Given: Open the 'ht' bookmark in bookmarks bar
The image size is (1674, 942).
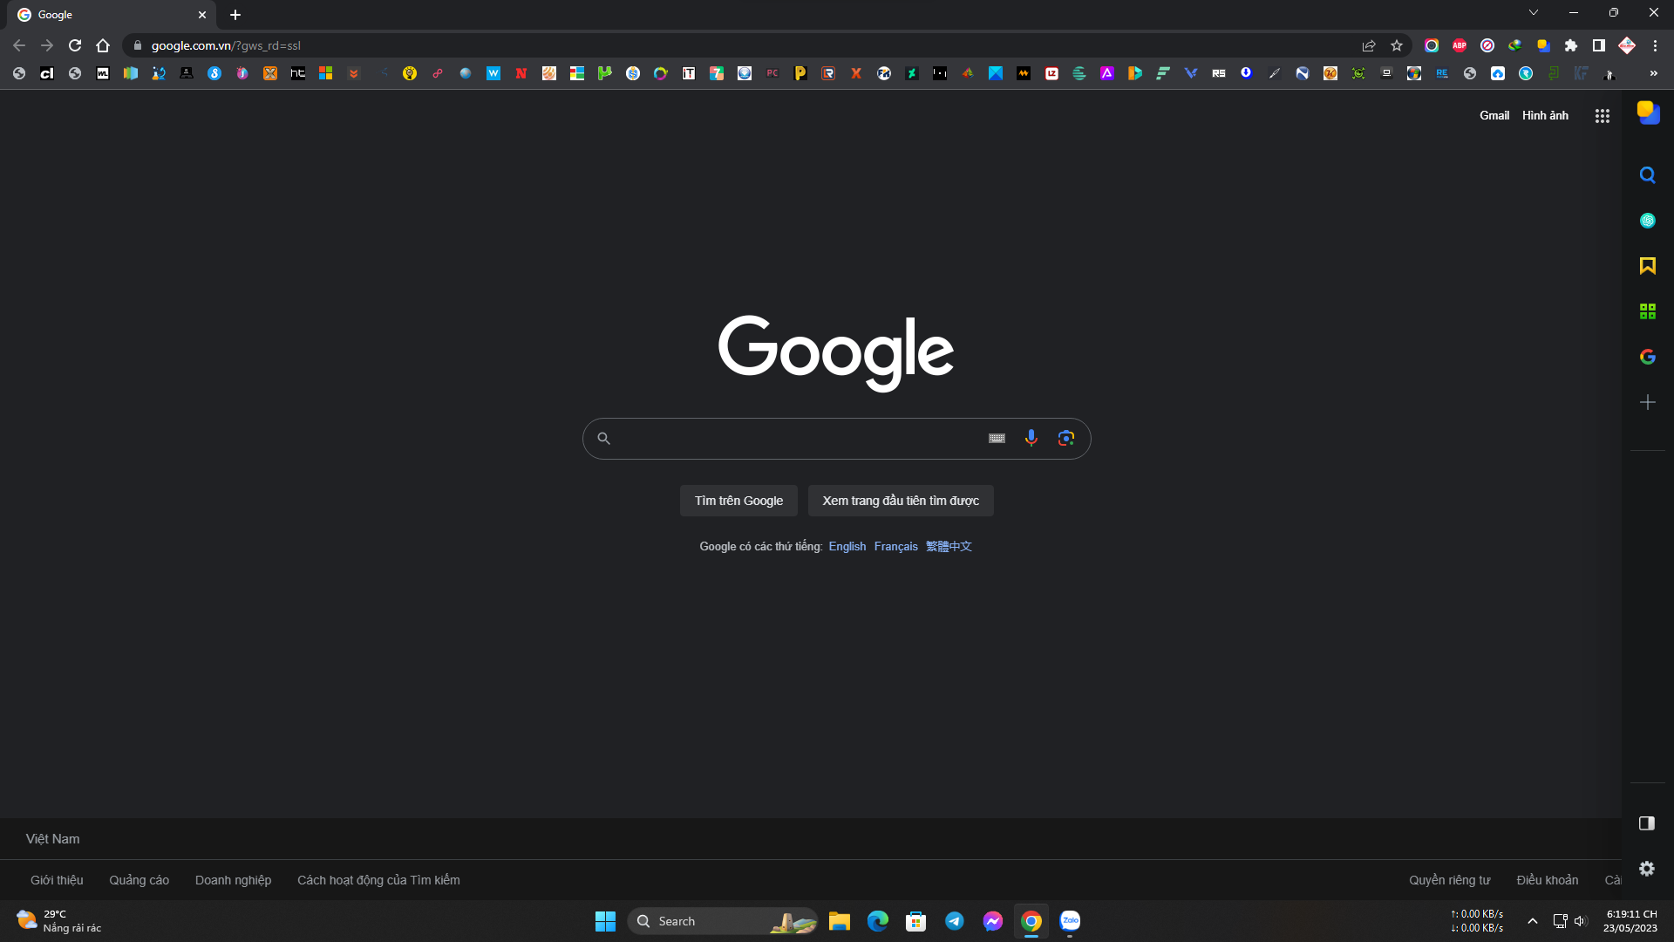Looking at the screenshot, I should pyautogui.click(x=298, y=73).
